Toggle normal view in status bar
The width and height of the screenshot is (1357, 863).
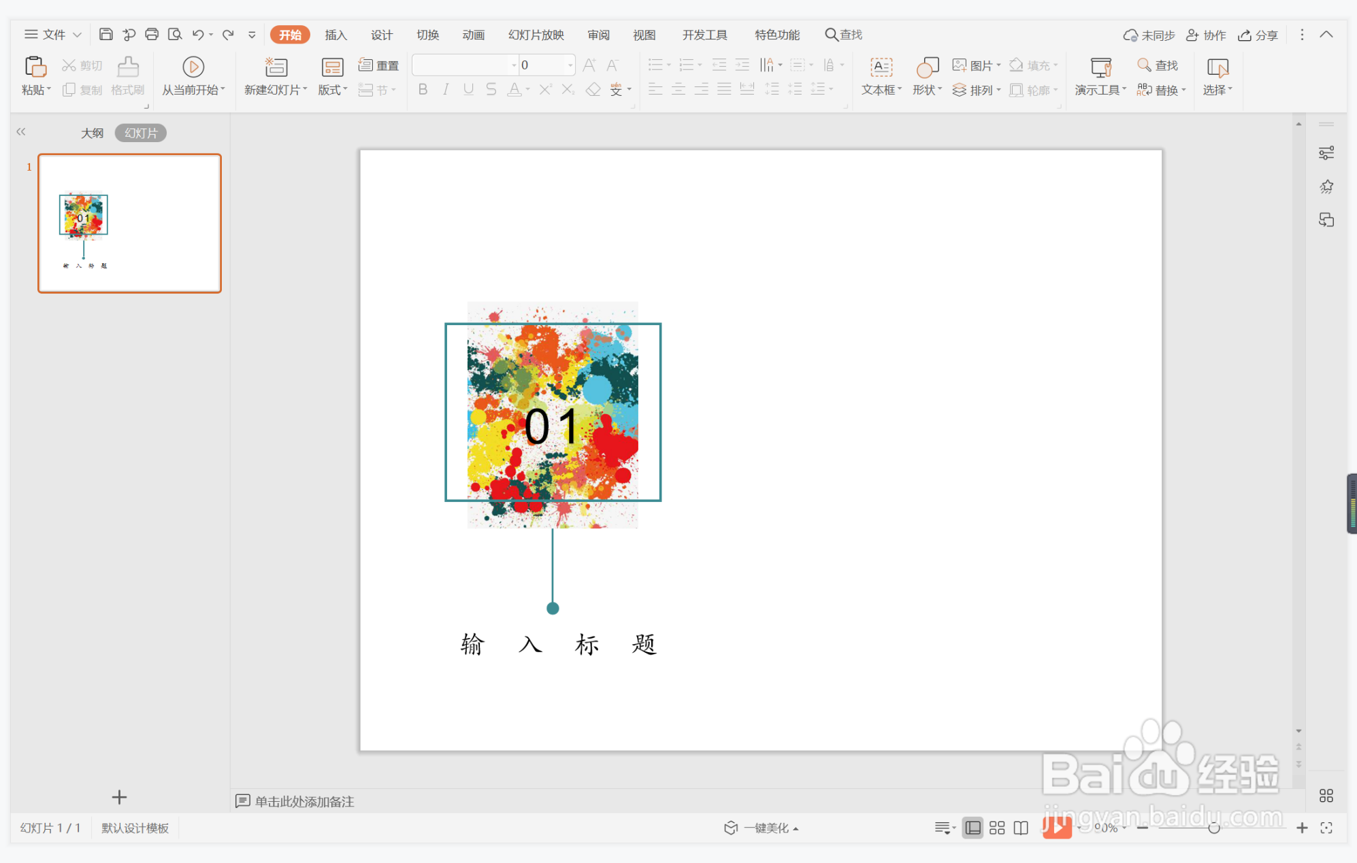coord(973,828)
